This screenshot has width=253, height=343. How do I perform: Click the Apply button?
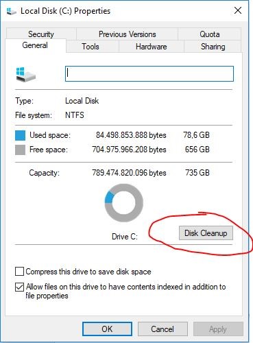click(x=218, y=329)
